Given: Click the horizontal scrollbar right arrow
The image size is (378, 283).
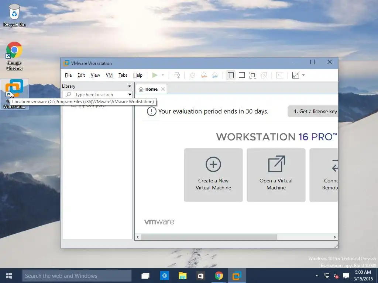Looking at the screenshot, I should pyautogui.click(x=334, y=237).
